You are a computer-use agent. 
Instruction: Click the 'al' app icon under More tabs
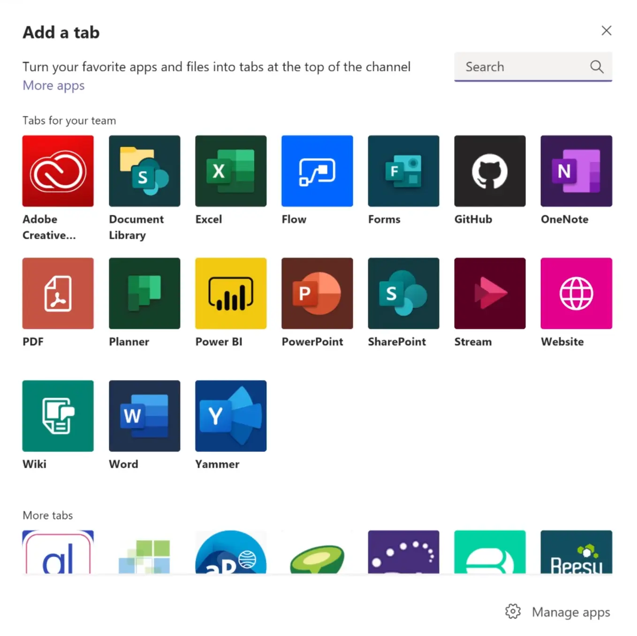click(x=58, y=552)
